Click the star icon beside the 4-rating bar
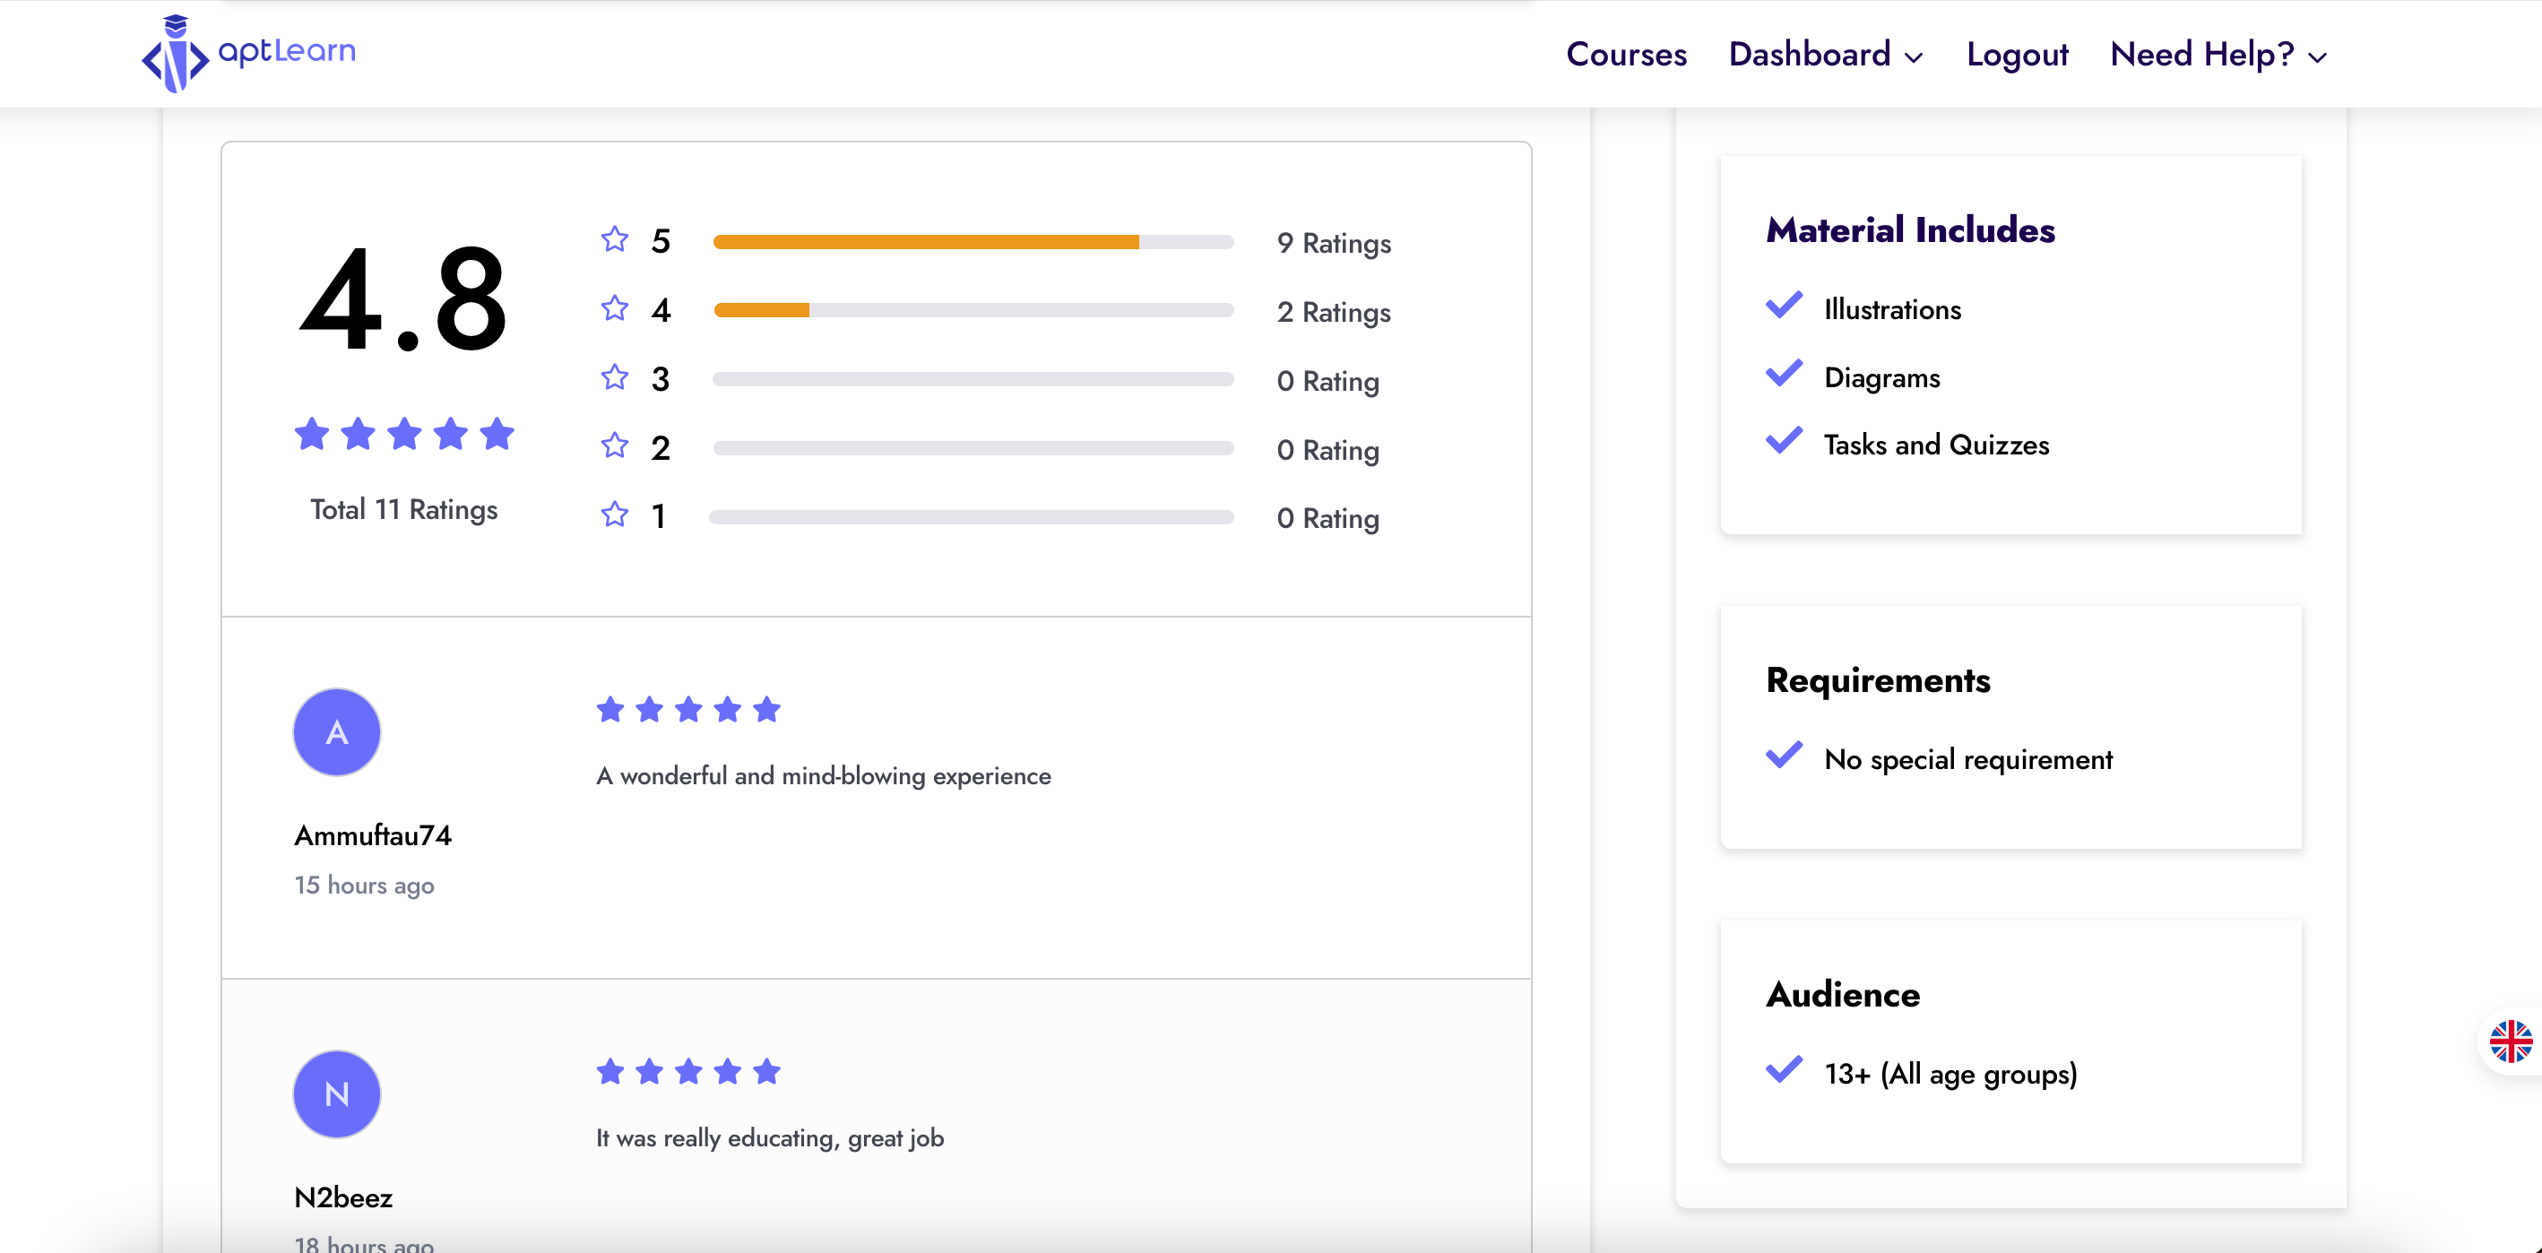Screen dimensions: 2542x1253 [x=613, y=307]
